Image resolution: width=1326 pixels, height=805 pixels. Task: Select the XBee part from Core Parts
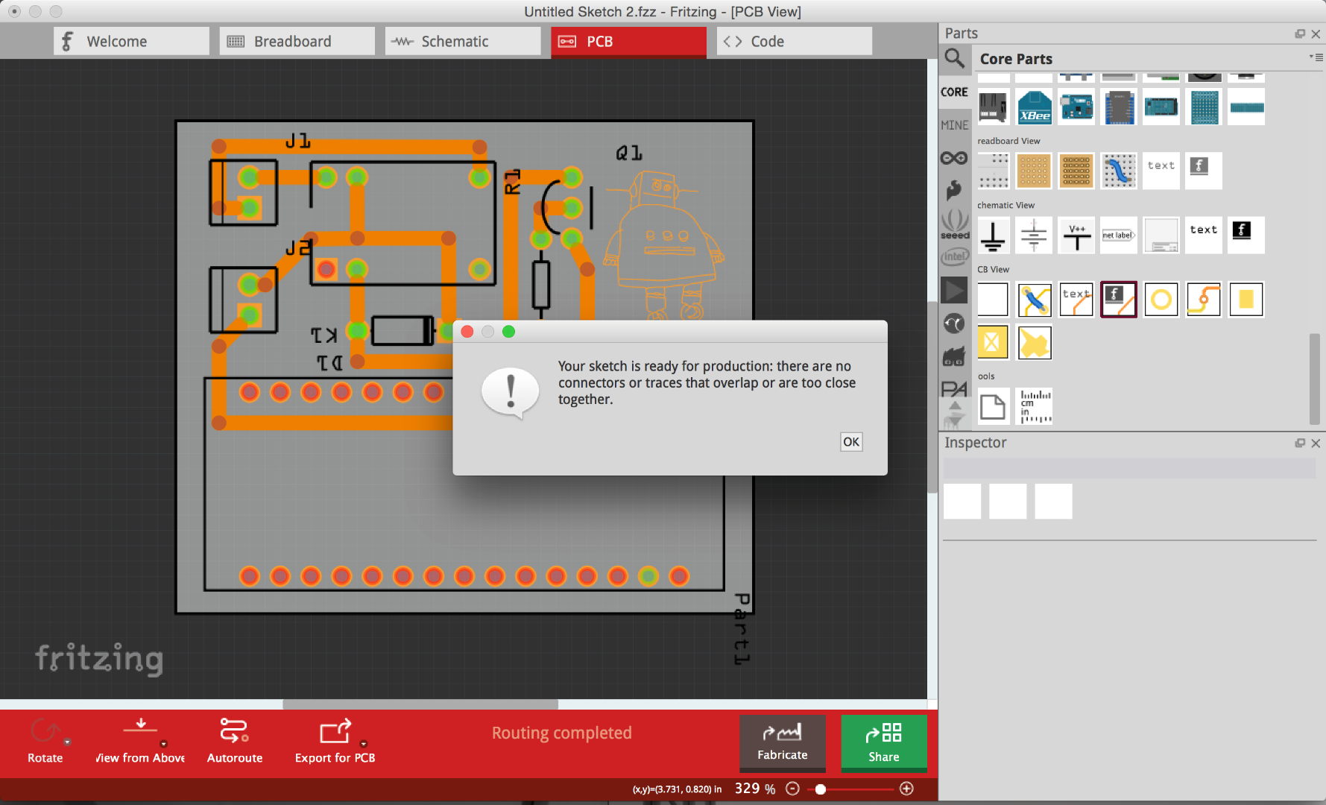[x=1035, y=107]
